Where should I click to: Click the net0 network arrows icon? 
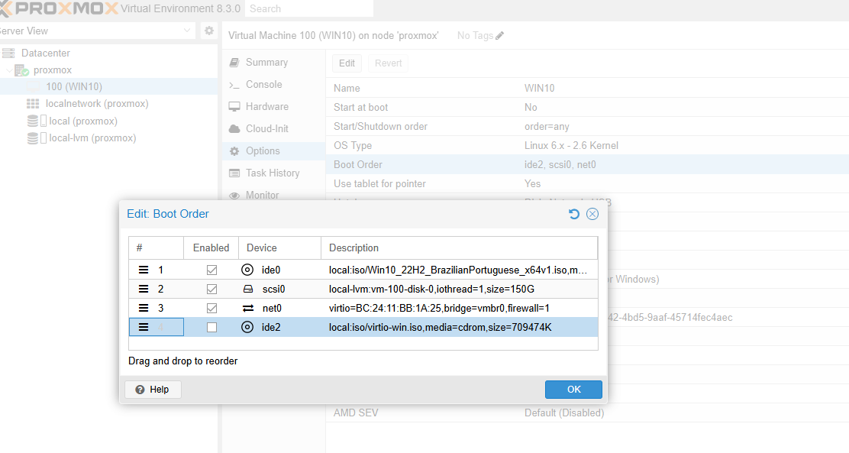248,309
